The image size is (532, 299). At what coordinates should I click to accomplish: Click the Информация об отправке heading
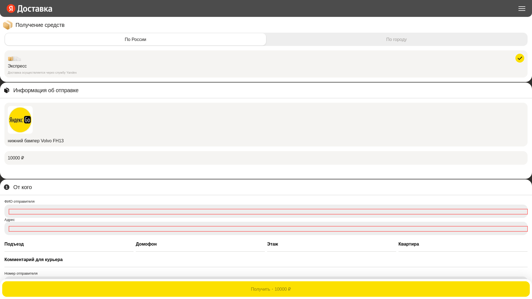tap(46, 90)
